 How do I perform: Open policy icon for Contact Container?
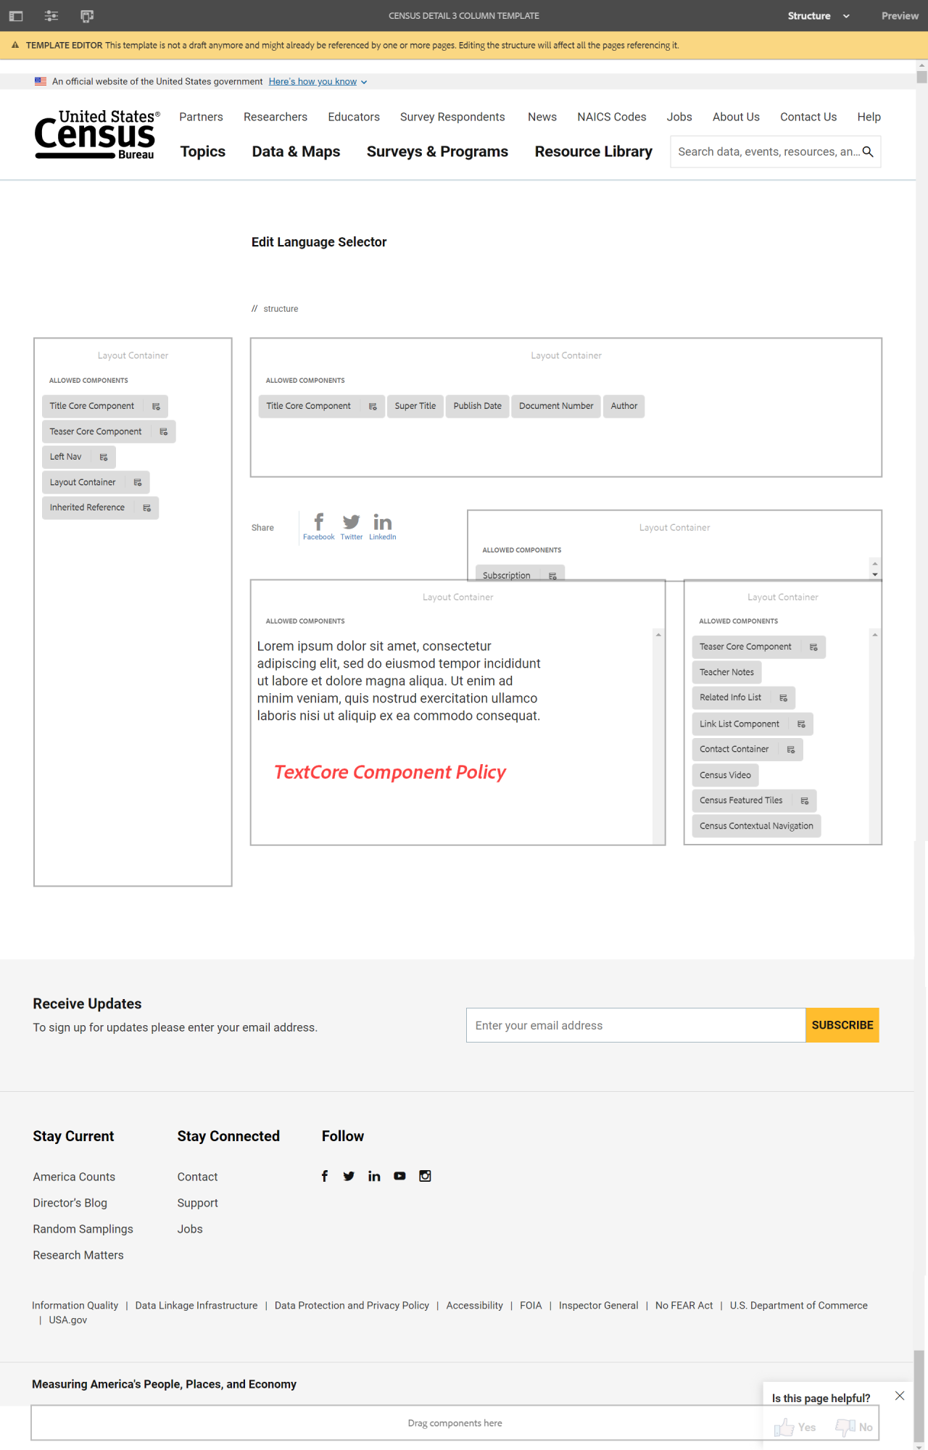click(791, 749)
